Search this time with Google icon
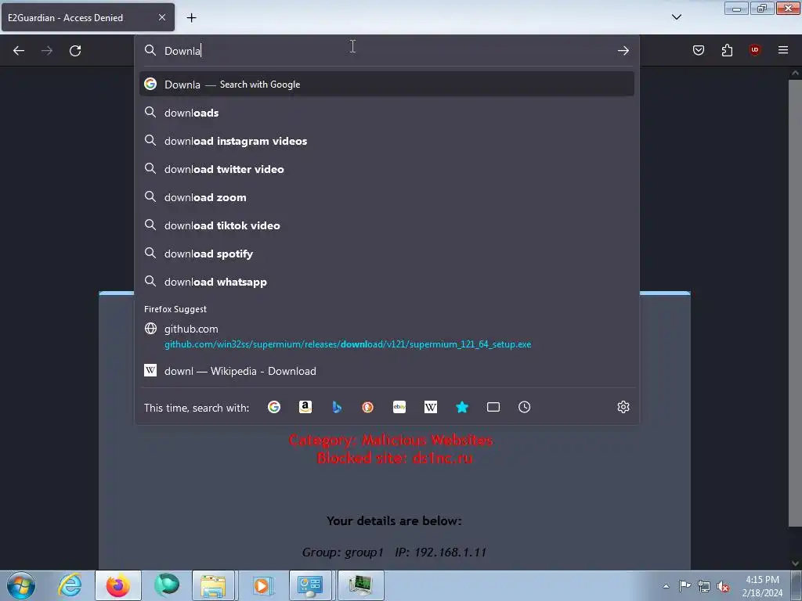 pos(274,407)
